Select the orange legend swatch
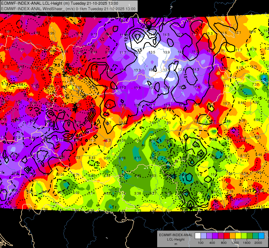 pos(232,236)
